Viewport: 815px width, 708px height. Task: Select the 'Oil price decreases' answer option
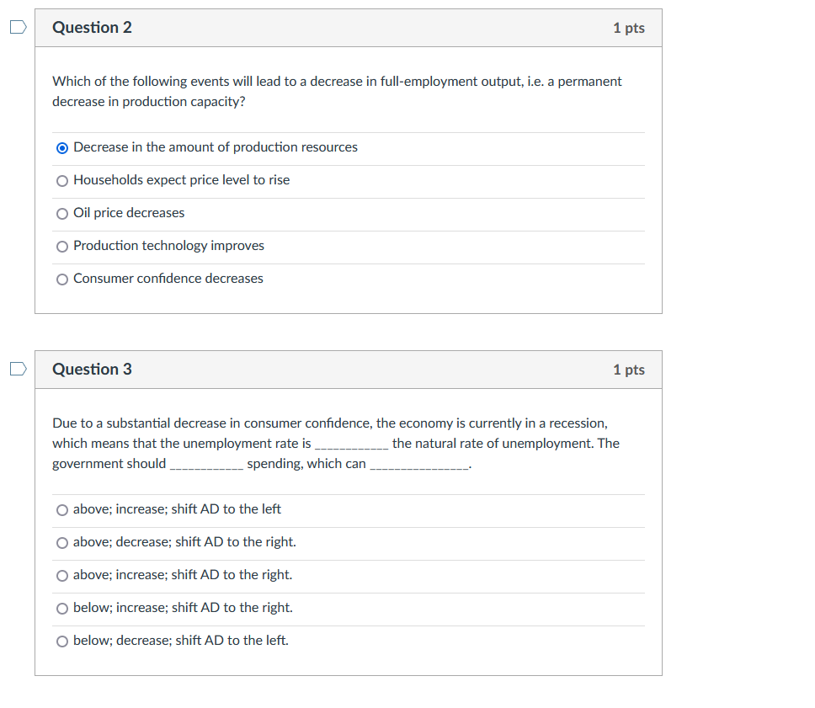tap(62, 213)
